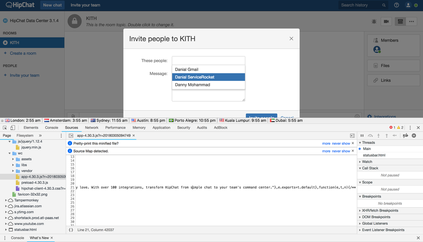Click the New chat button

click(53, 5)
